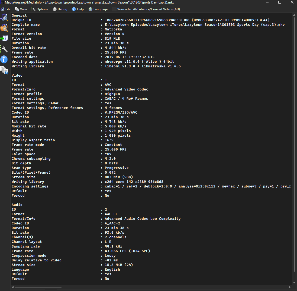The height and width of the screenshot is (291, 297).
Task: Click the '4 748 kb/s' video bit rate
Action: (x=115, y=121)
